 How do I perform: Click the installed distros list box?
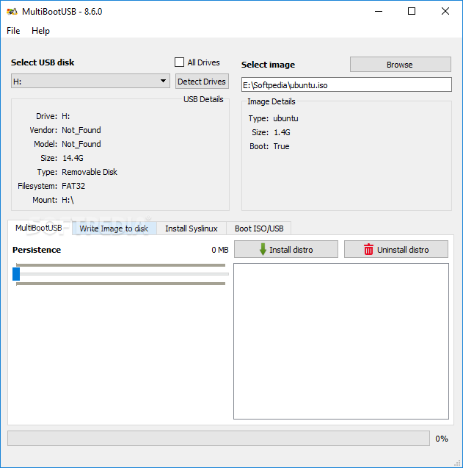pos(341,341)
